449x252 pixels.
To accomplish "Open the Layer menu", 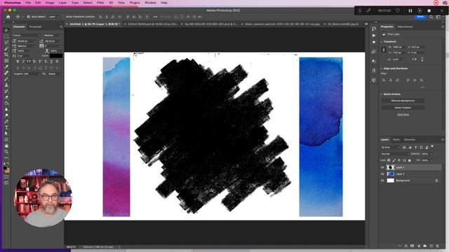I will tap(62, 3).
